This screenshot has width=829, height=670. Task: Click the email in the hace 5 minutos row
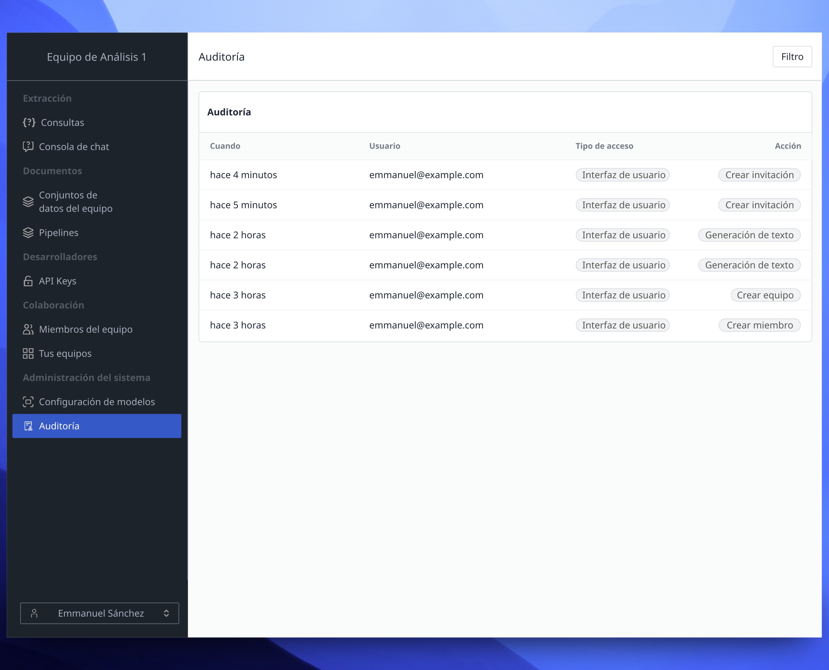[x=426, y=205]
